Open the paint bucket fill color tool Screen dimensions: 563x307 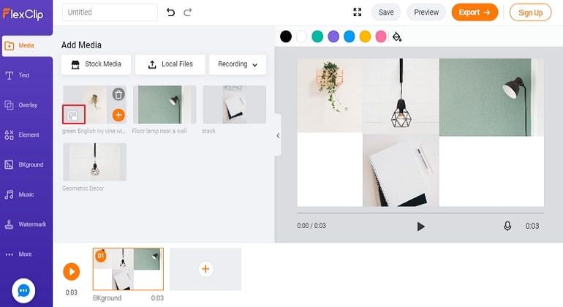397,37
